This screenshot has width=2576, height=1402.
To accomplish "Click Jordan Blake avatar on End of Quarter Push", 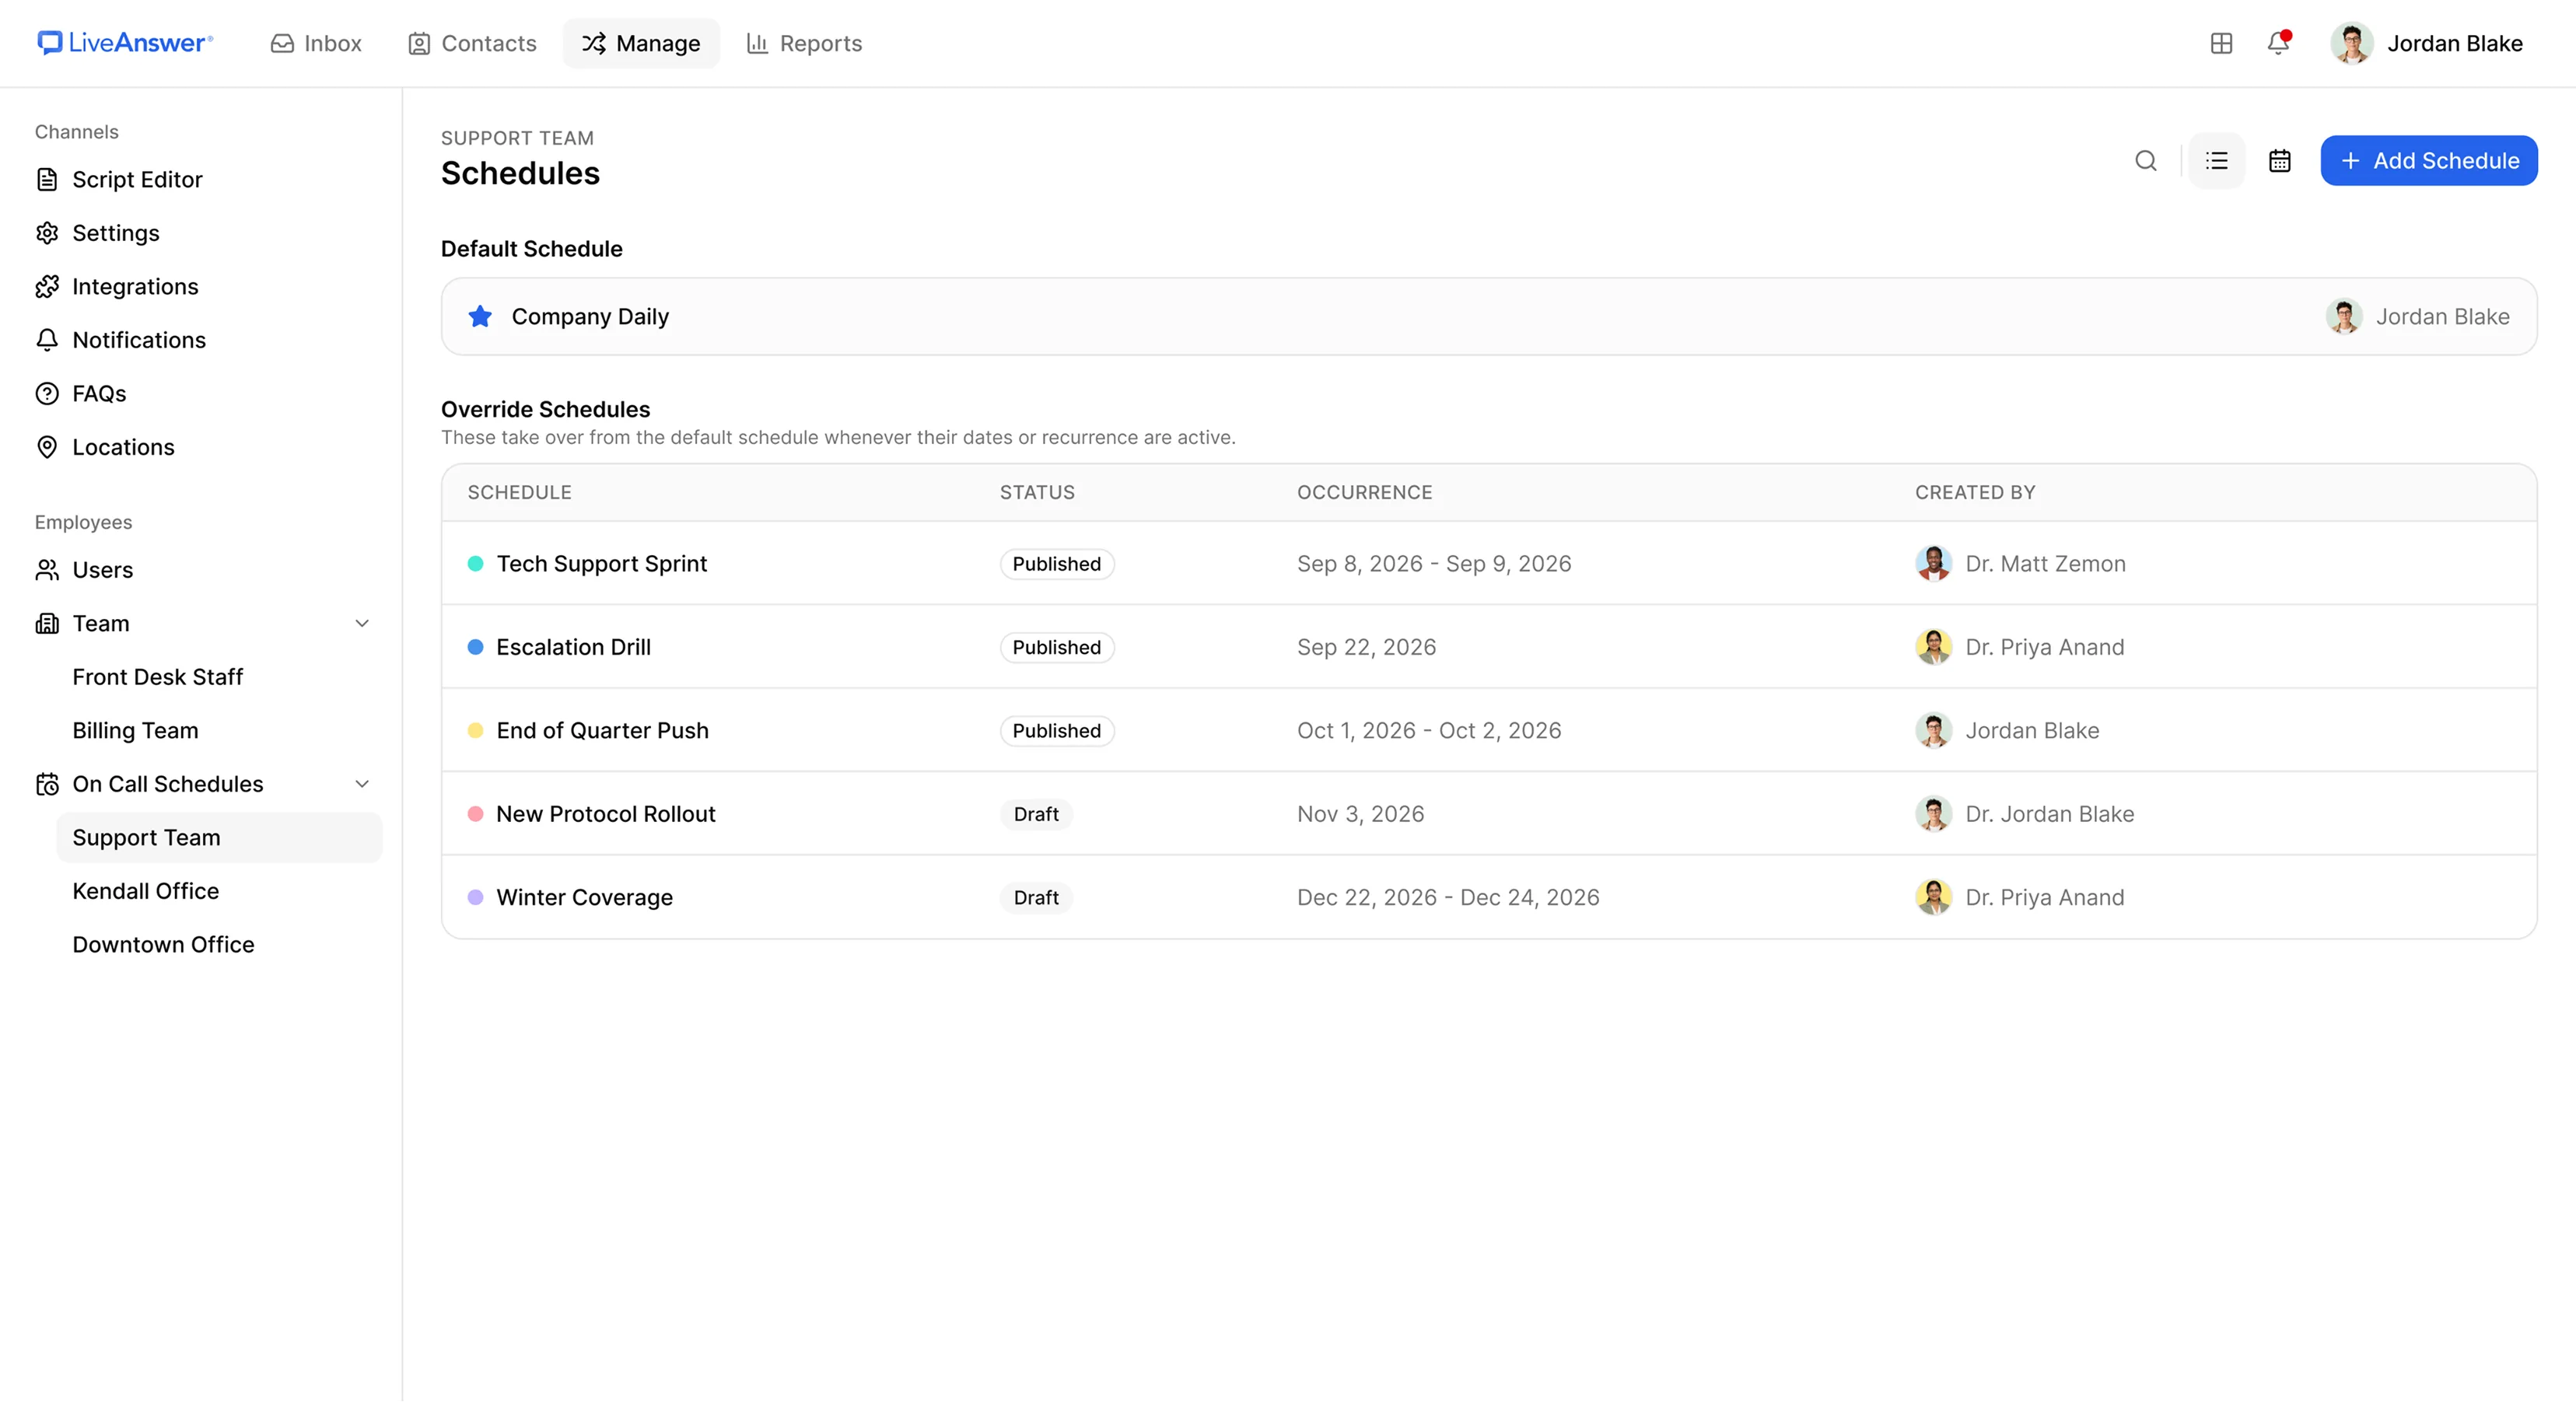I will [x=1933, y=731].
